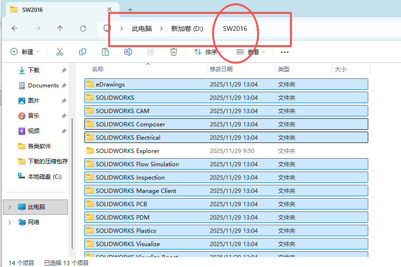Click the pin icon beside 视频

64,131
